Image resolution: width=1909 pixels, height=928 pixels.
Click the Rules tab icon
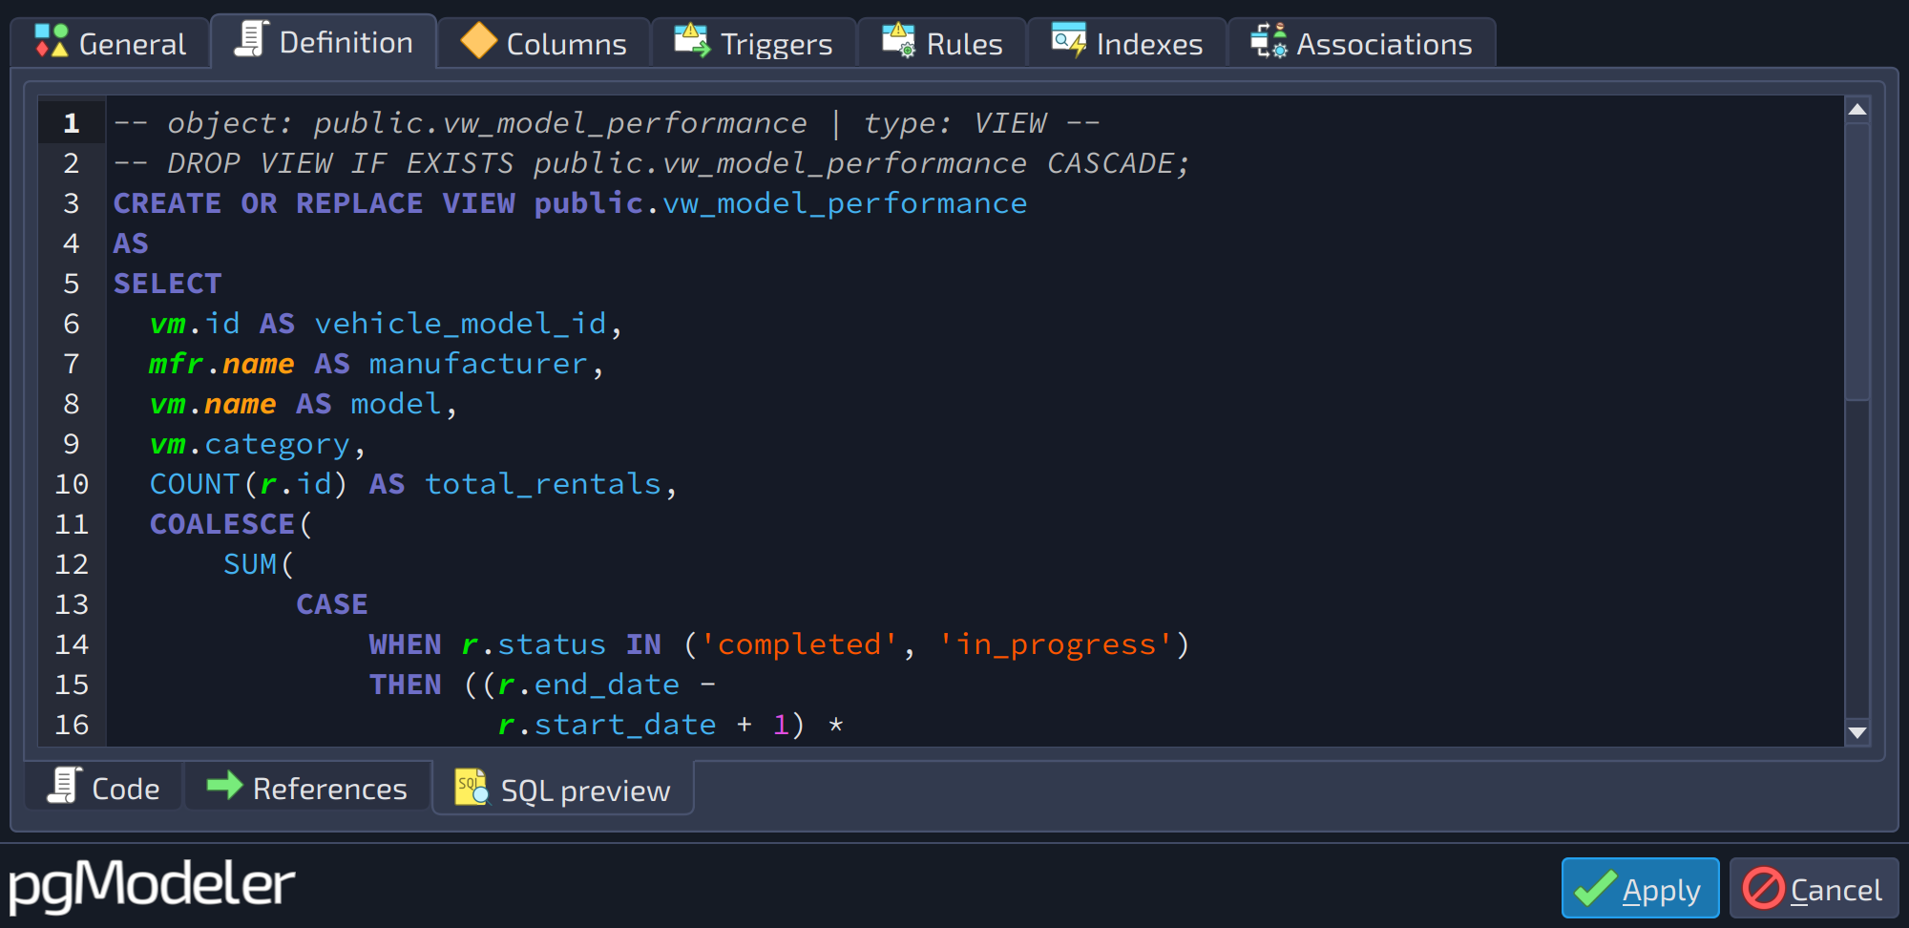pos(898,41)
